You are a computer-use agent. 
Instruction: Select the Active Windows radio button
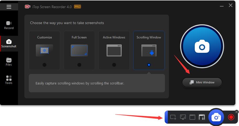click(x=114, y=65)
